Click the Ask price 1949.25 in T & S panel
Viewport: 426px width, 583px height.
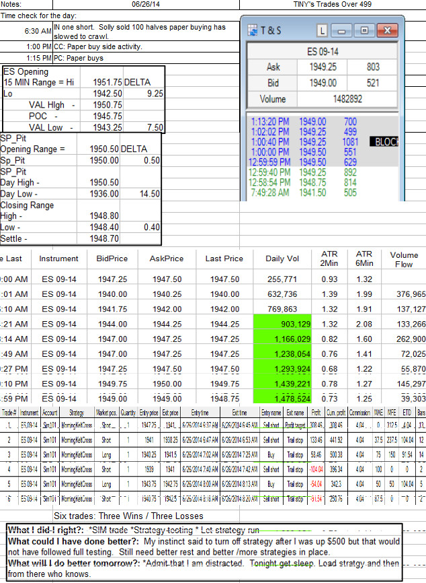tap(323, 67)
